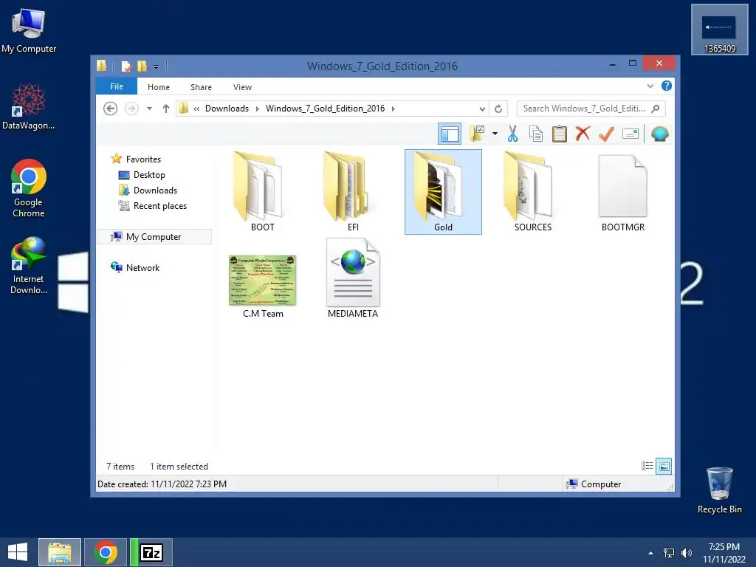
Task: Switch to the Home ribbon tab
Action: pyautogui.click(x=159, y=87)
